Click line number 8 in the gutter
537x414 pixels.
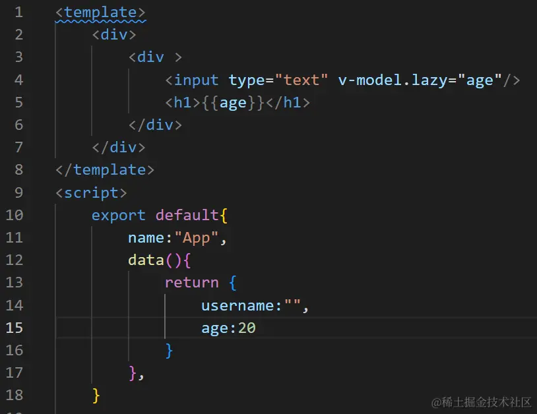(x=19, y=169)
